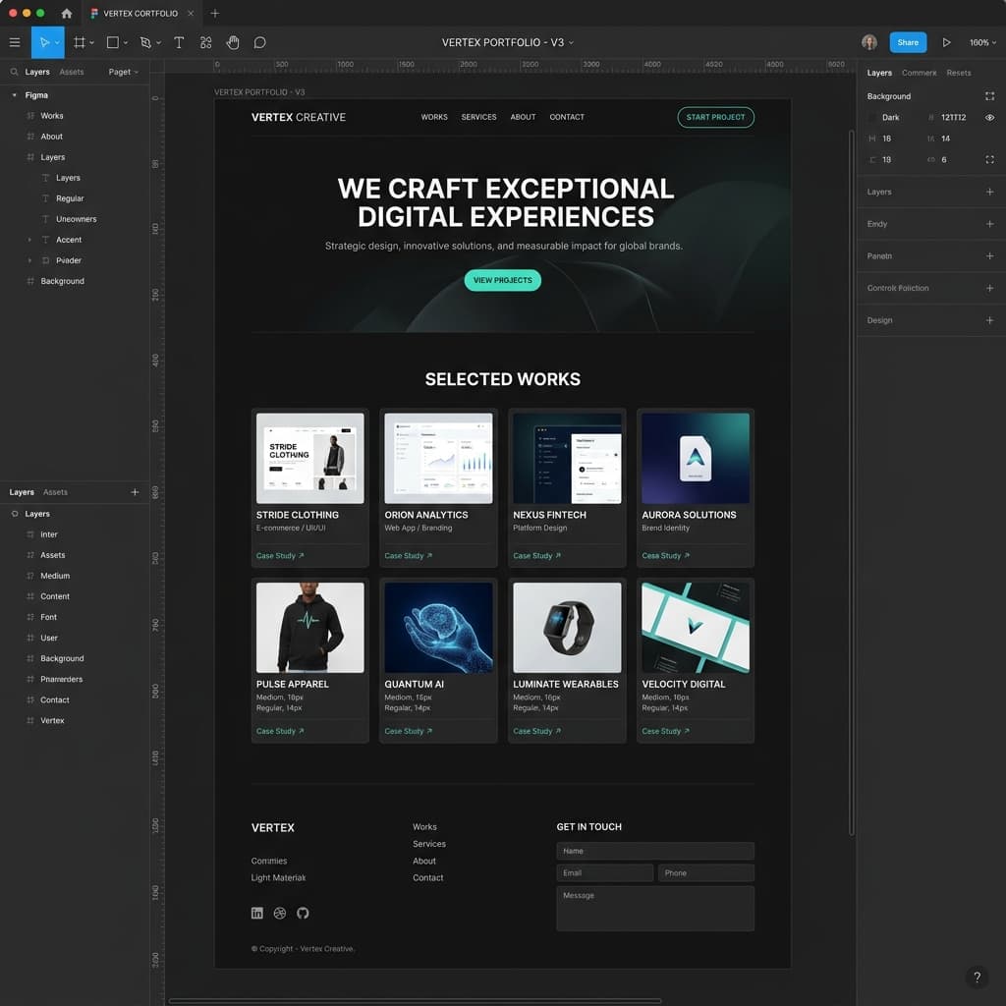Screen dimensions: 1006x1006
Task: Click the canvas vertical scrollbar
Action: (852, 481)
